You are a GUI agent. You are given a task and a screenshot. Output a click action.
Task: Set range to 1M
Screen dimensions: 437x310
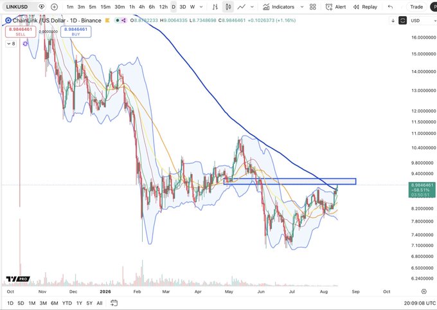coord(31,303)
